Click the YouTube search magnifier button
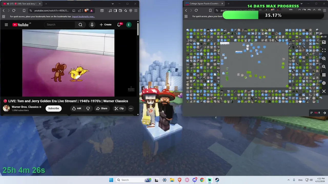Image resolution: width=328 pixels, height=184 pixels. [x=80, y=25]
